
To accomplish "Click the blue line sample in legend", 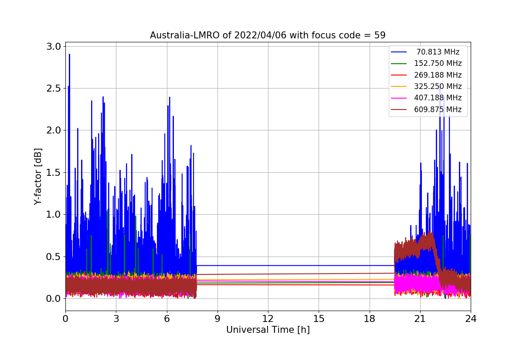I will point(399,52).
